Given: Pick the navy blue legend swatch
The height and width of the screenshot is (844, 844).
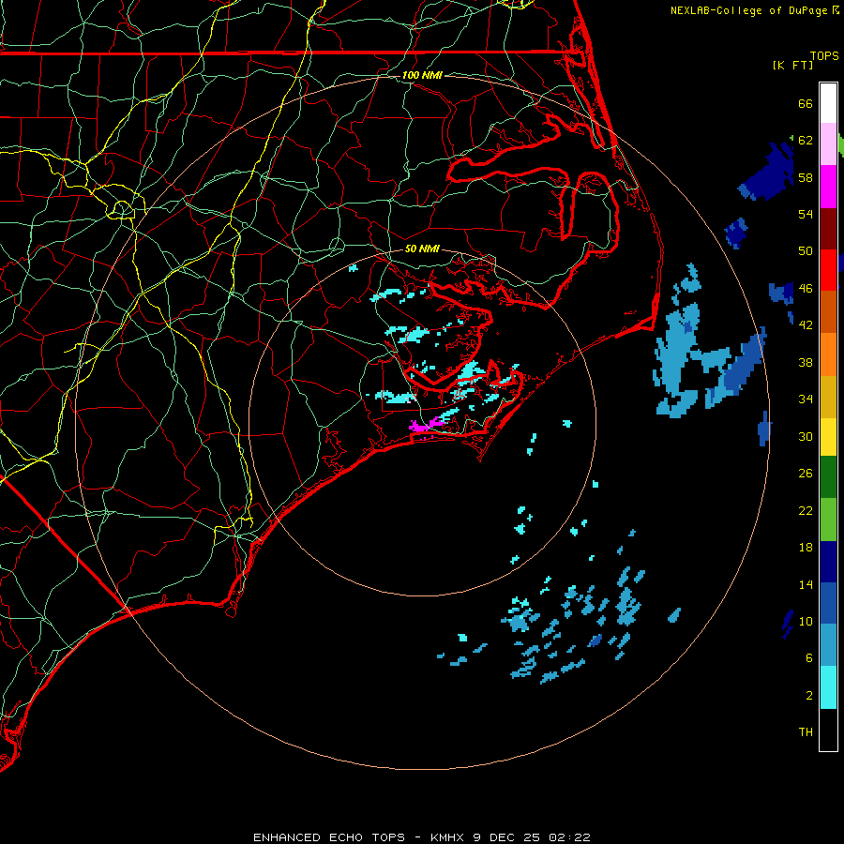Looking at the screenshot, I should click(x=828, y=562).
